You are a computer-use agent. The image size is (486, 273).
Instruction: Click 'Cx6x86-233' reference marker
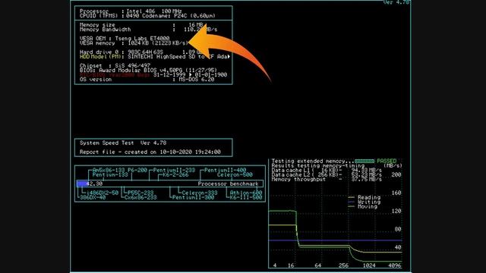[x=140, y=197]
